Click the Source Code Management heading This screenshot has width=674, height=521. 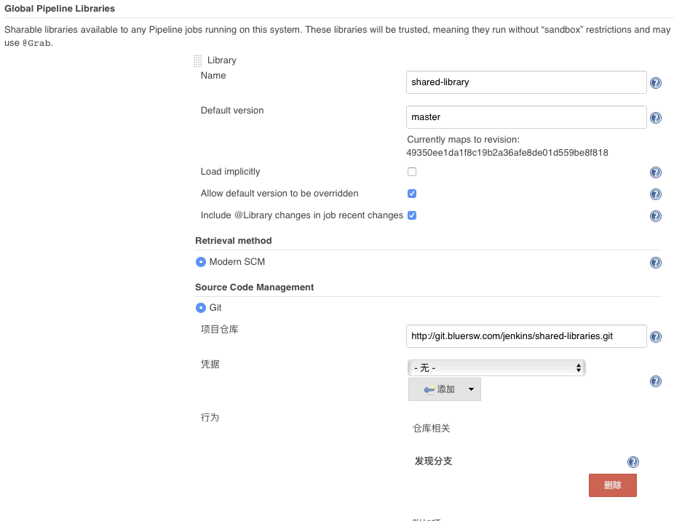click(x=255, y=287)
